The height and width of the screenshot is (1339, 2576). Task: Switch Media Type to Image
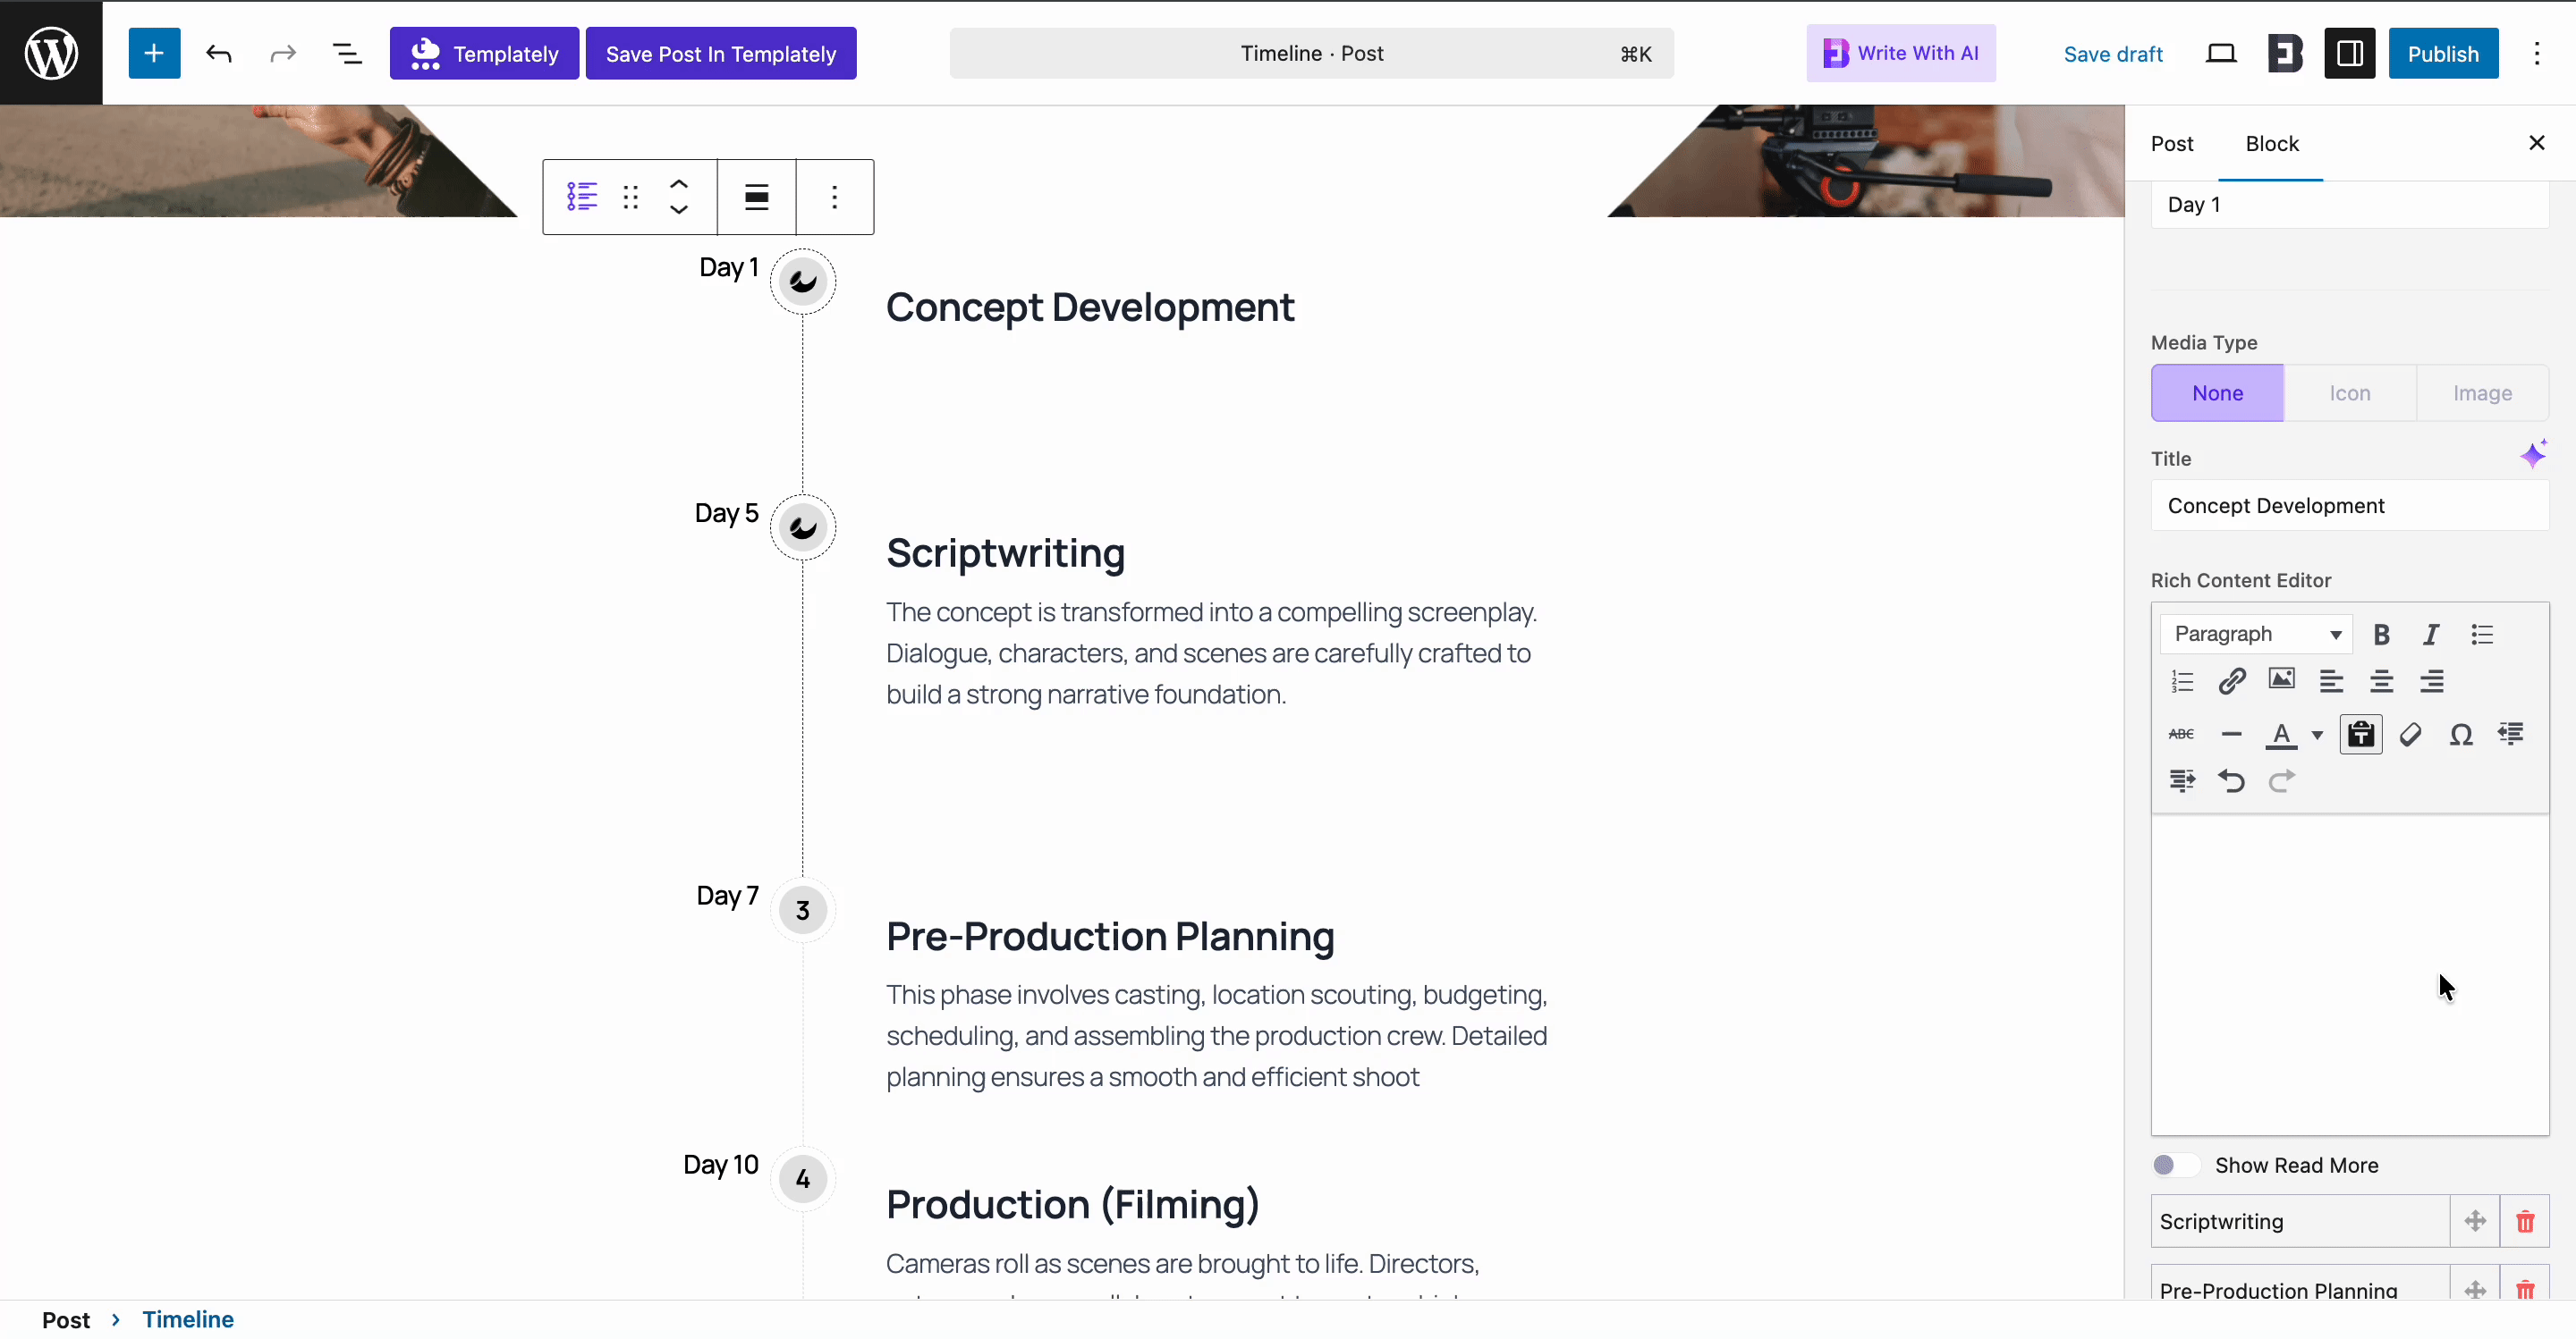pos(2484,392)
